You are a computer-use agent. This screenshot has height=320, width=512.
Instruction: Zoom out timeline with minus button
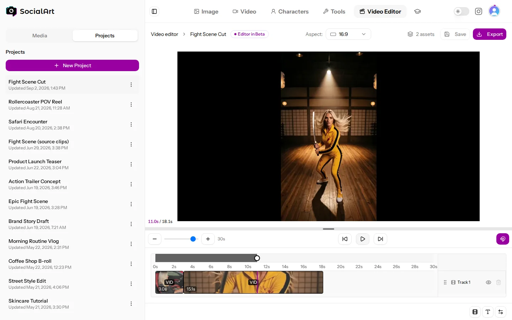(x=155, y=239)
